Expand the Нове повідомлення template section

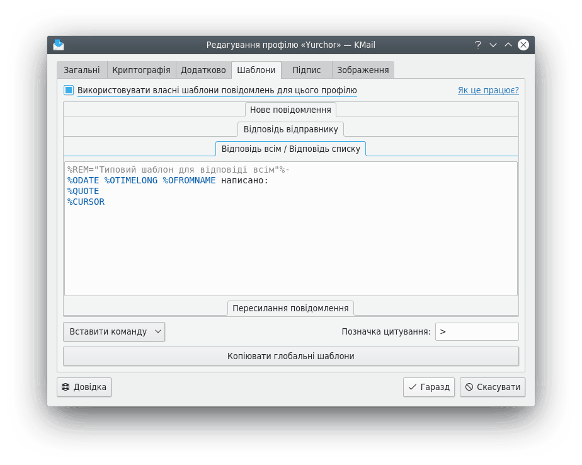[x=290, y=109]
